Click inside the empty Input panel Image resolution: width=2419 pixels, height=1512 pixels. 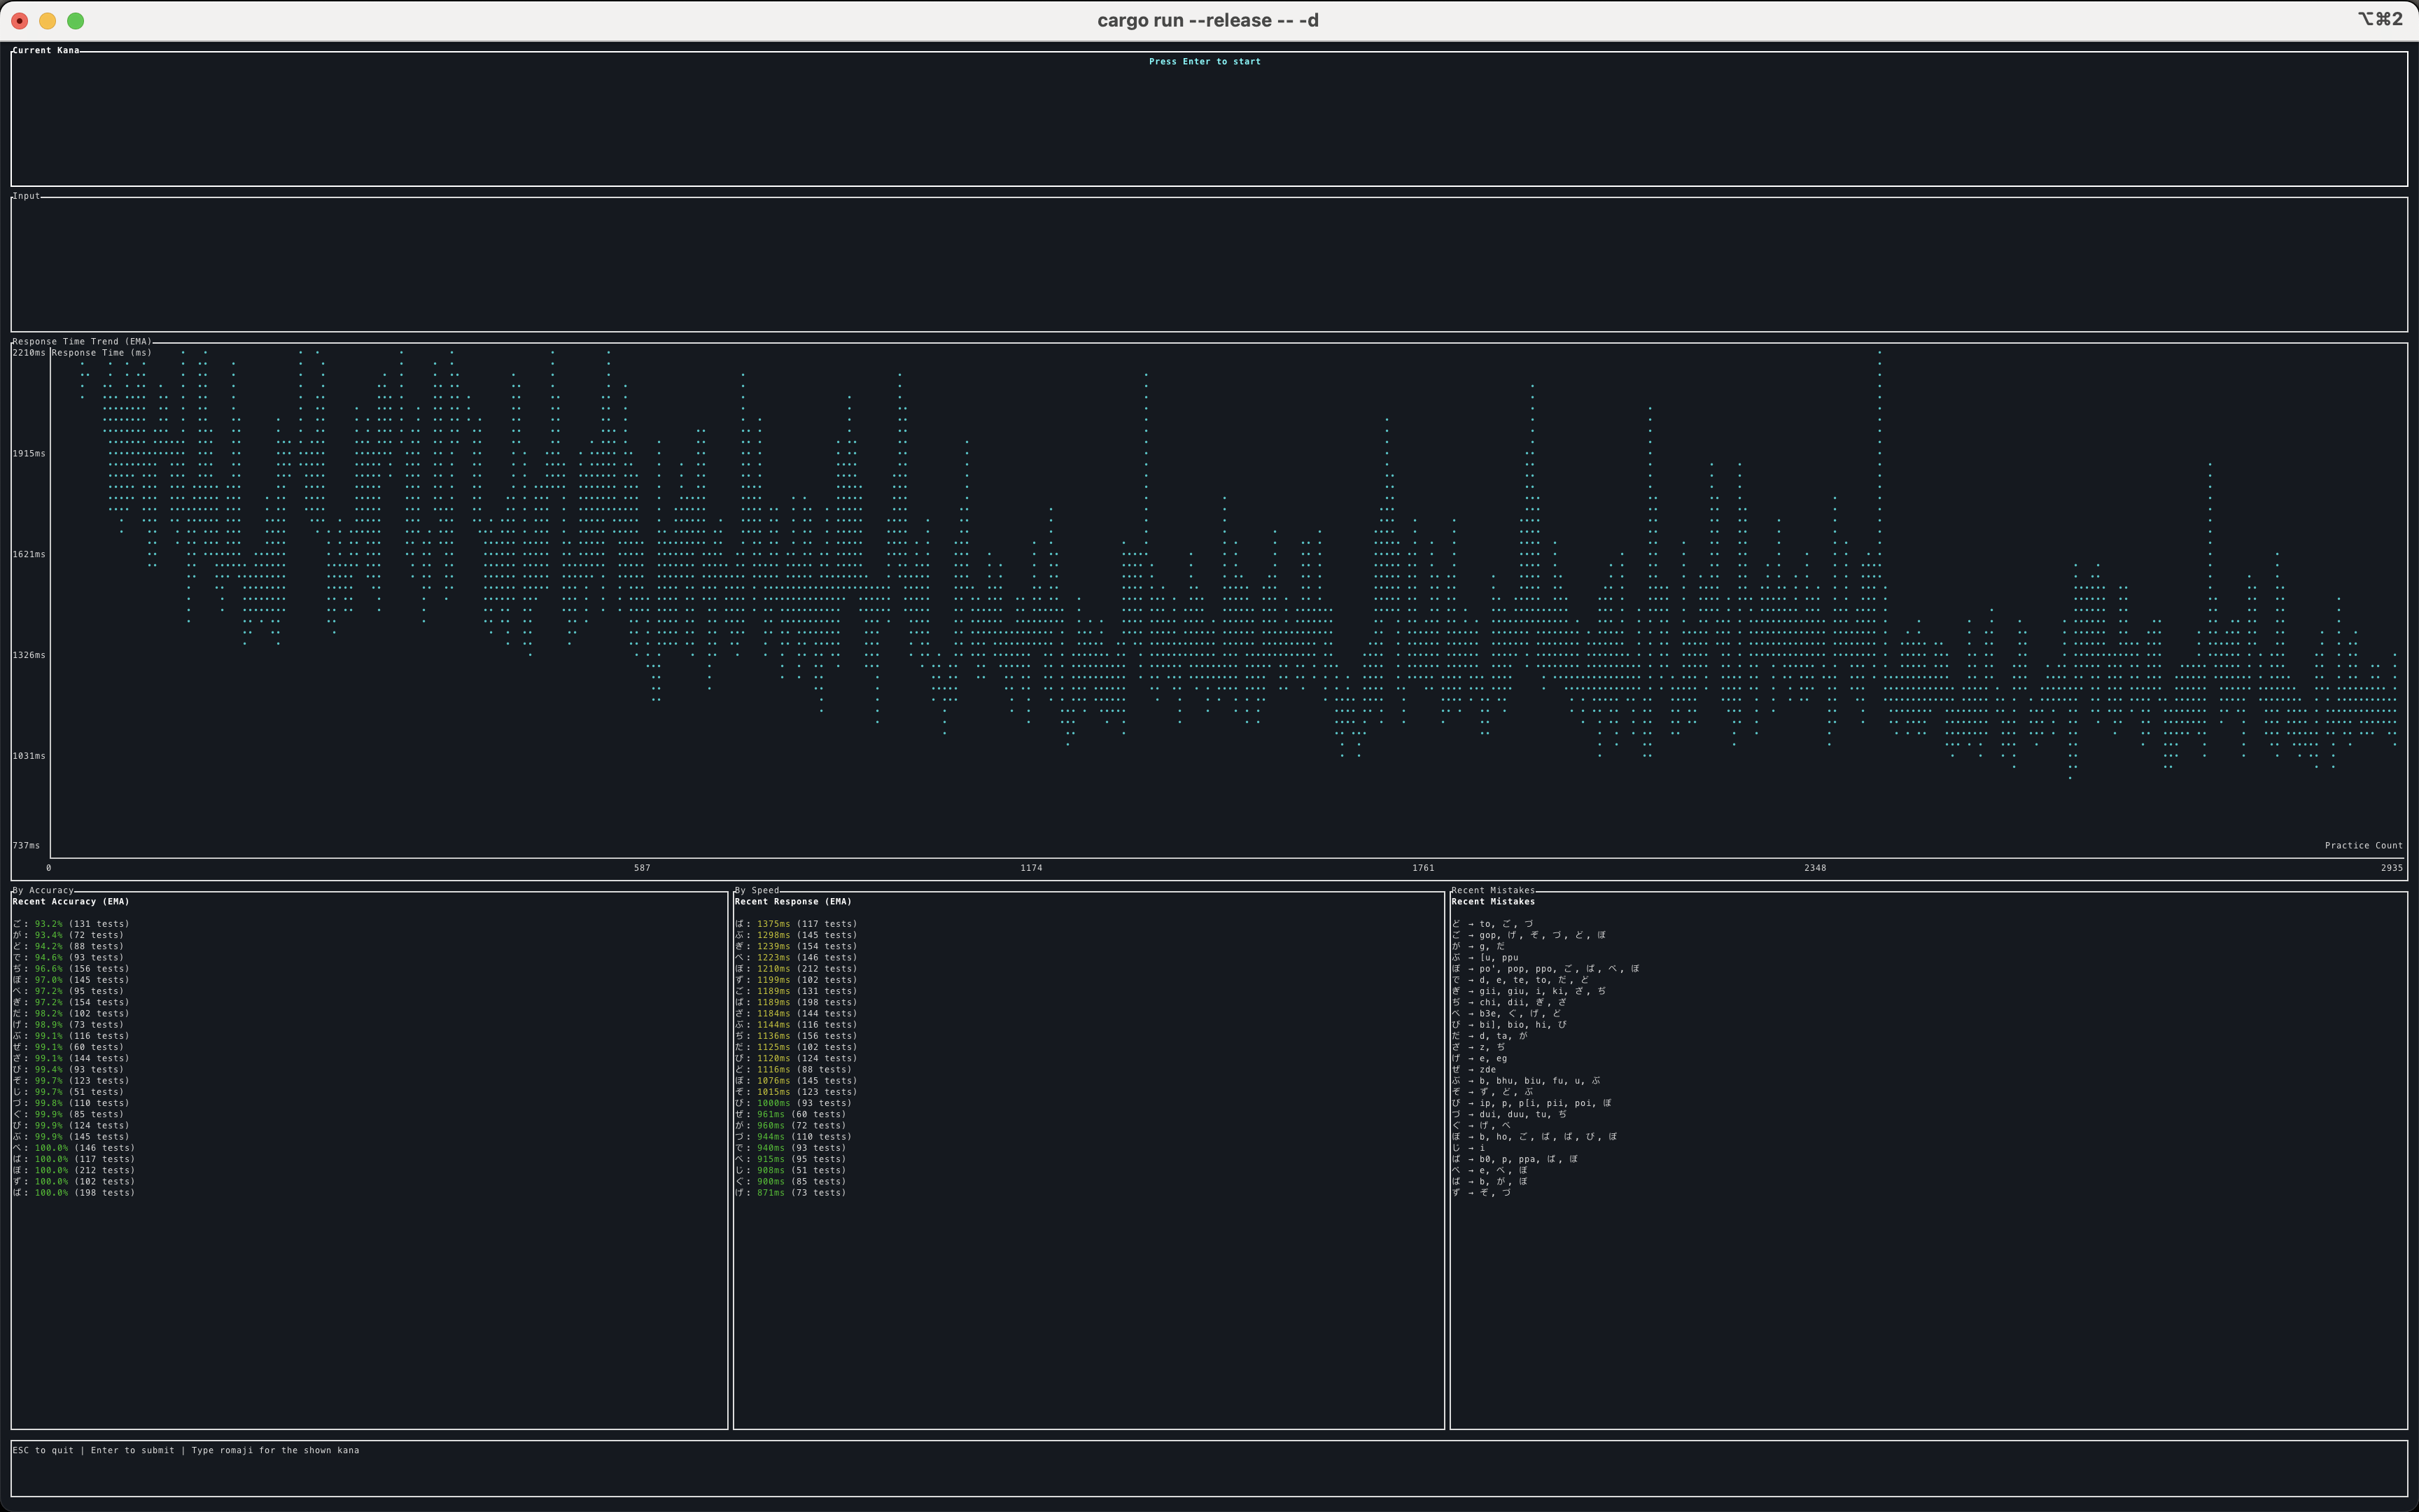tap(1209, 265)
